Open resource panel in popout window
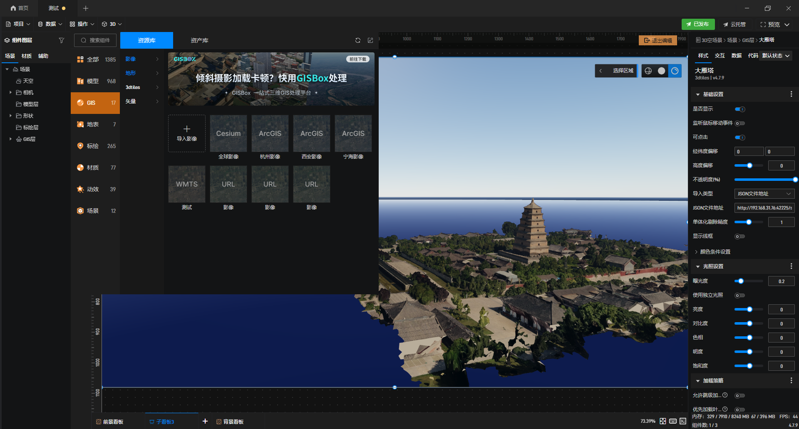The height and width of the screenshot is (429, 799). coord(370,40)
